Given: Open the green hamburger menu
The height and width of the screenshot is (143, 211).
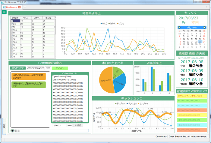Looking at the screenshot, I should (x=4, y=12).
